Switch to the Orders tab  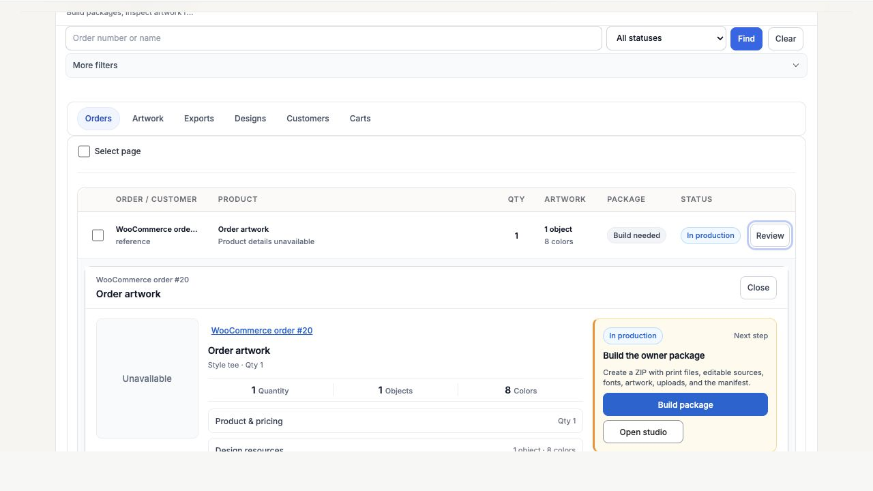coord(98,119)
